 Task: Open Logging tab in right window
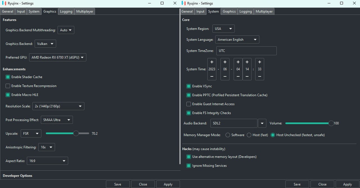coord(246,12)
